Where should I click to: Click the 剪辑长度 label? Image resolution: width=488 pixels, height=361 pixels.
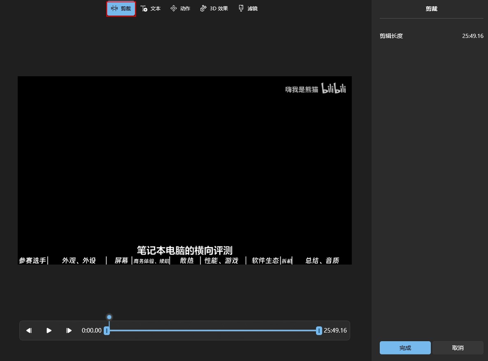click(x=391, y=36)
